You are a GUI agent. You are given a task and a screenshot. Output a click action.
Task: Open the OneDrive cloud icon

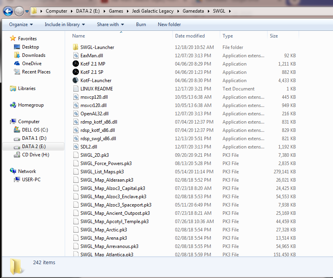pyautogui.click(x=17, y=63)
